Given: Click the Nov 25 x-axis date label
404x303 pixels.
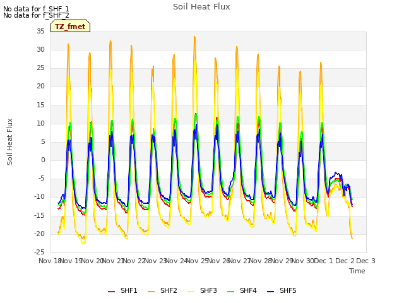Looking at the screenshot, I should (x=198, y=261).
